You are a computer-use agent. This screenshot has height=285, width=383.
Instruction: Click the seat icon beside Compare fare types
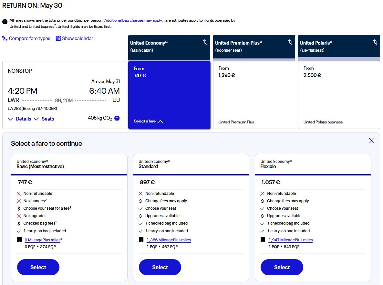tap(5, 38)
